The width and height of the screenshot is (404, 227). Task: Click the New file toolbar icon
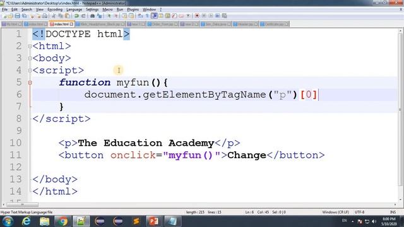pyautogui.click(x=4, y=16)
